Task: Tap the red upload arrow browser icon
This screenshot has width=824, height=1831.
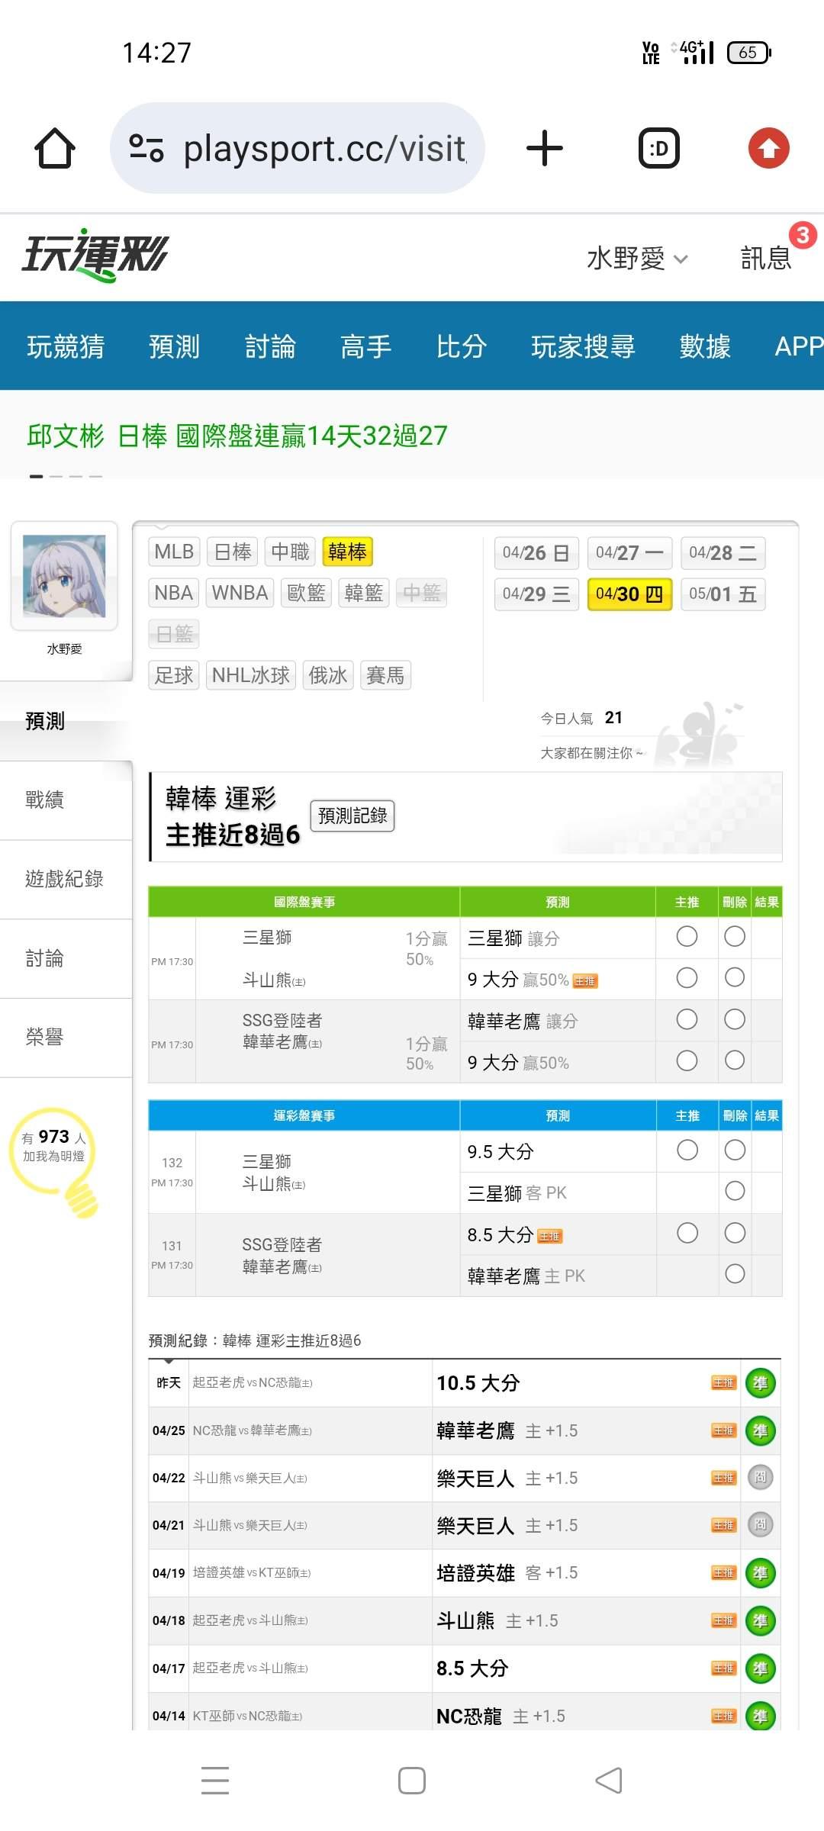Action: coord(768,148)
